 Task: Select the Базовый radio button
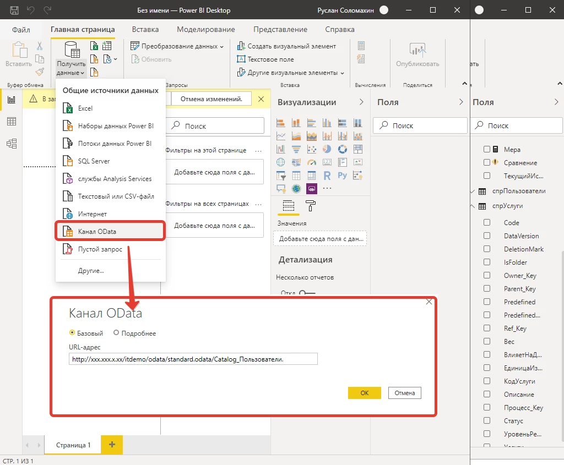click(72, 333)
